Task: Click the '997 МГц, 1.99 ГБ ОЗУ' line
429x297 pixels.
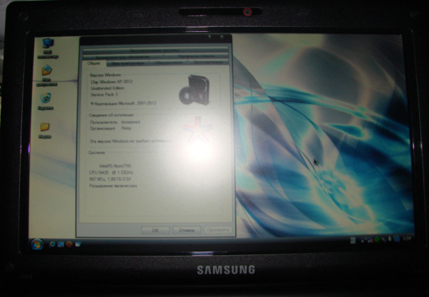Action: (110, 179)
